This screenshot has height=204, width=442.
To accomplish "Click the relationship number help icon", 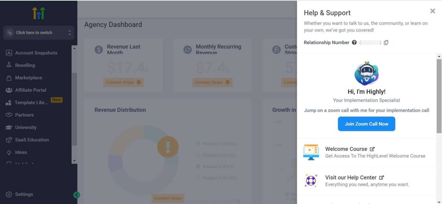I will tap(354, 43).
